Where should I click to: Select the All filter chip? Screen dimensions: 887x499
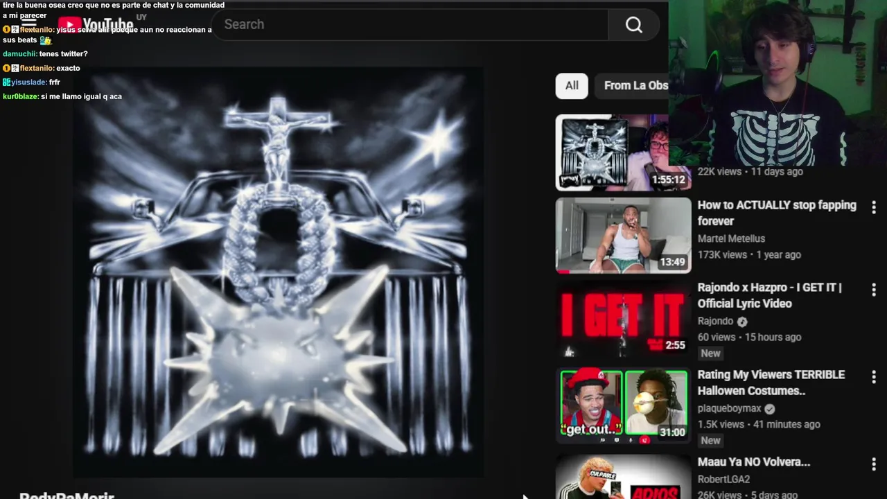click(x=572, y=86)
